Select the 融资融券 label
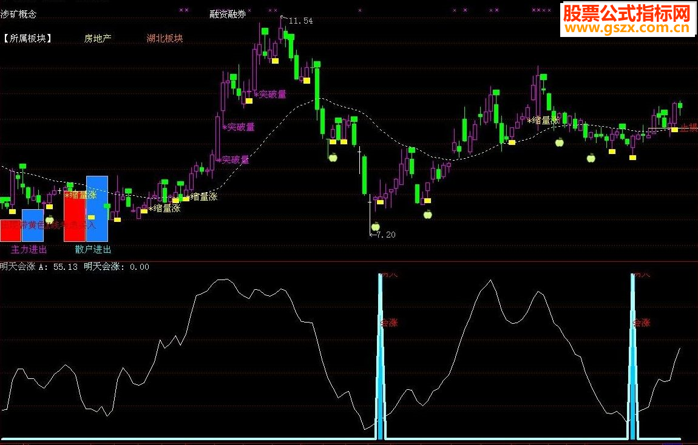Viewport: 698px width, 445px height. [228, 14]
